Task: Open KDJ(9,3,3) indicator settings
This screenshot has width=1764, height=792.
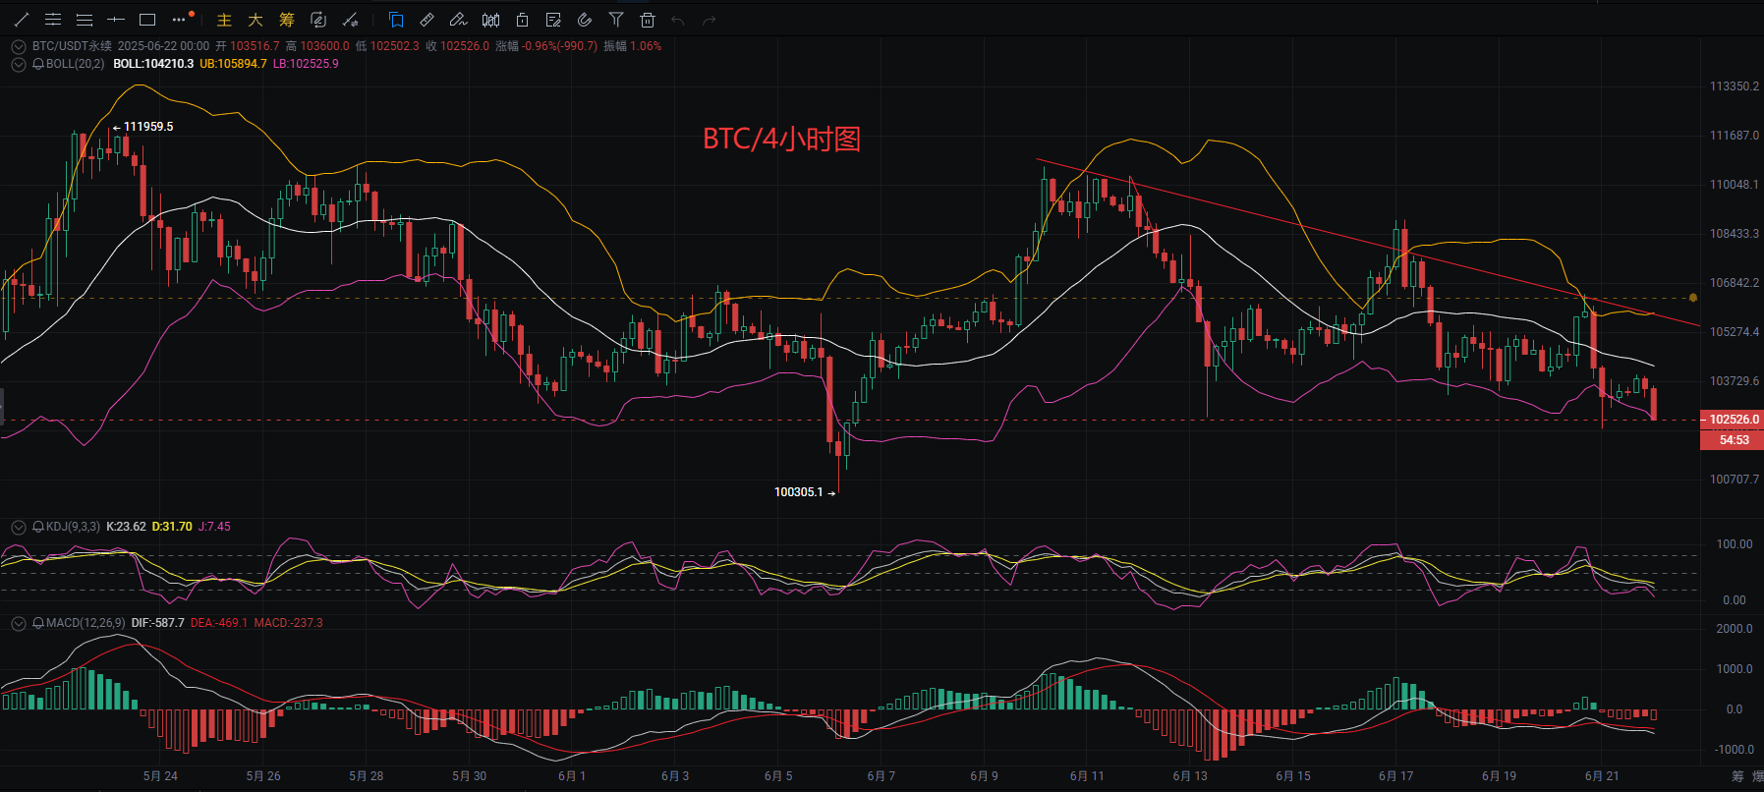Action: 73,527
